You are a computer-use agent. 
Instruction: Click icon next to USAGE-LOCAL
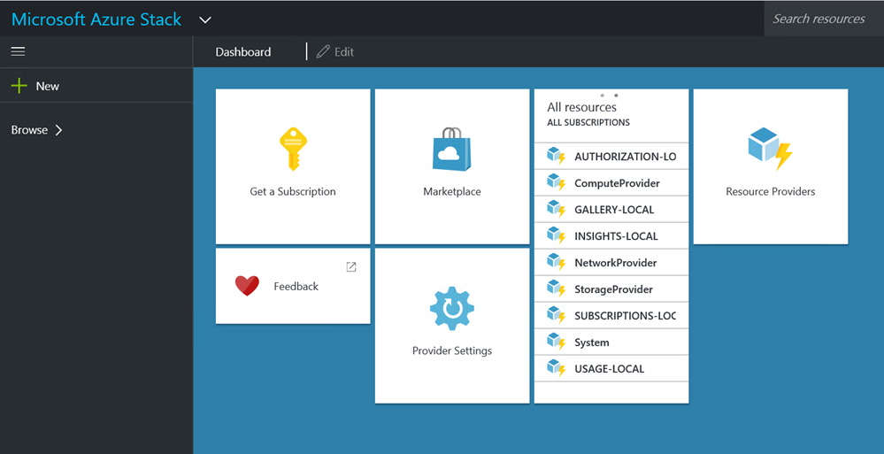coord(557,368)
